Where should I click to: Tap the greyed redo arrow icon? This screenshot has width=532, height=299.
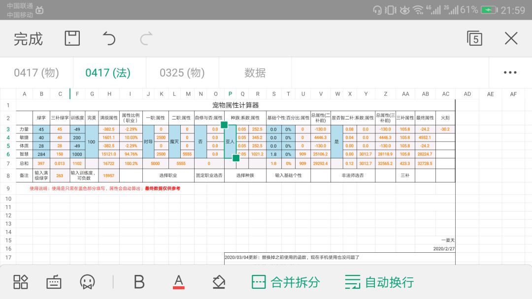pyautogui.click(x=146, y=38)
